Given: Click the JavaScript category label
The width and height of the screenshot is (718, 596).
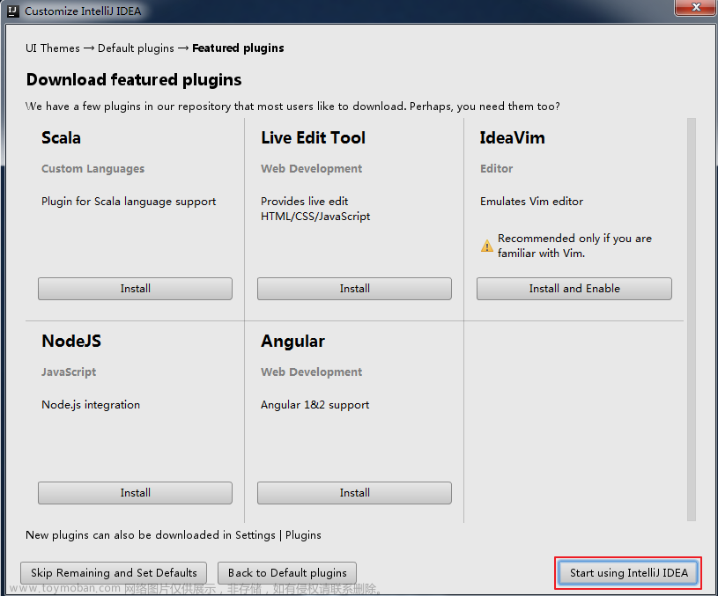Looking at the screenshot, I should 69,372.
